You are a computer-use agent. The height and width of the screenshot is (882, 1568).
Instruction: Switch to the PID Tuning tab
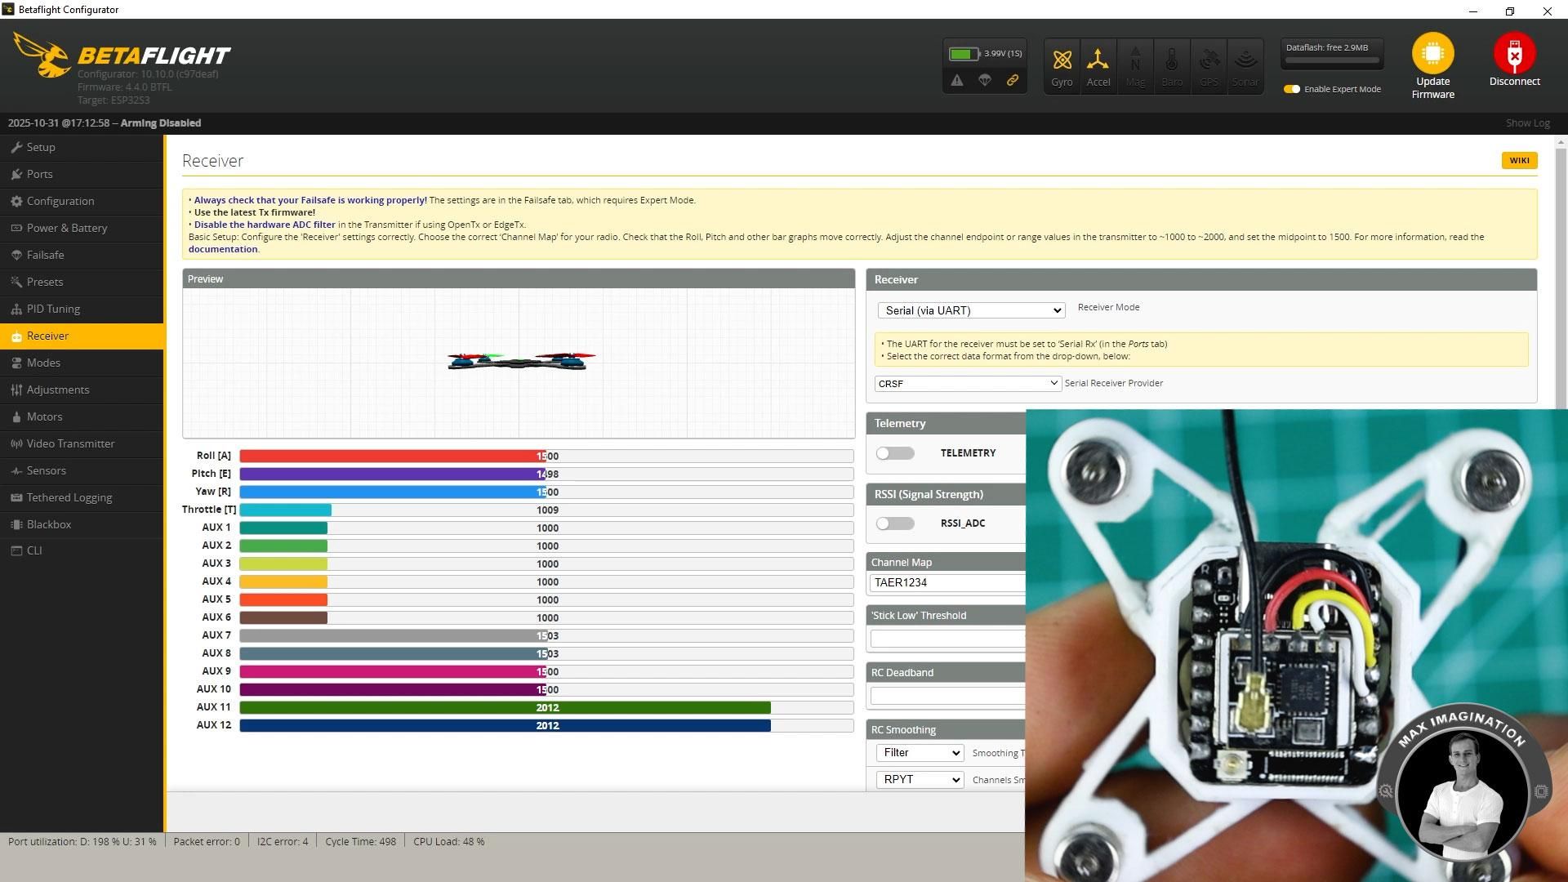(52, 309)
